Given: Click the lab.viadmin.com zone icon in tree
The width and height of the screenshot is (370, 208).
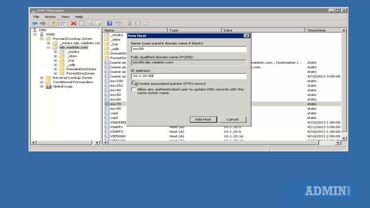Looking at the screenshot, I should (55, 47).
